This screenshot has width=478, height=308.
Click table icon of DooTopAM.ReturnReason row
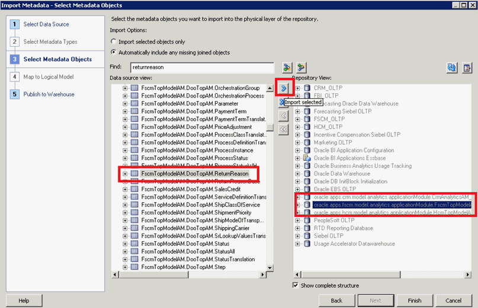pyautogui.click(x=134, y=173)
